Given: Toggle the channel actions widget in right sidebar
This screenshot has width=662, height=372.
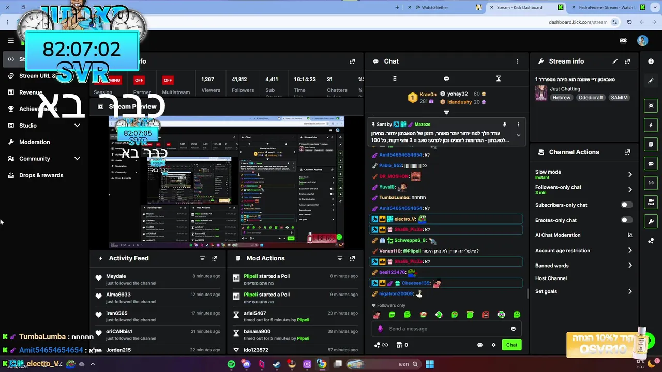Looking at the screenshot, I should coord(651,202).
